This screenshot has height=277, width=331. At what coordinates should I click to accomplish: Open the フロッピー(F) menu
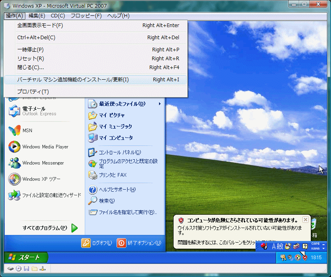pyautogui.click(x=86, y=16)
